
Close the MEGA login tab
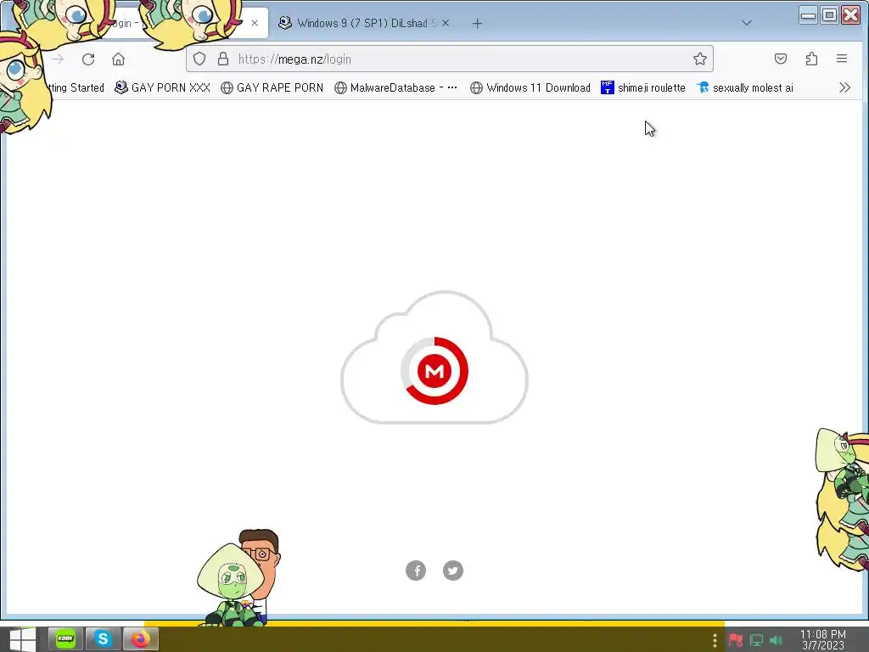point(255,23)
